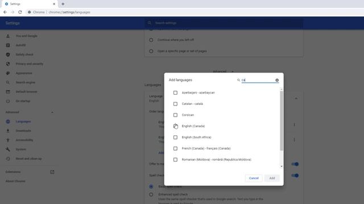Image resolution: width=364 pixels, height=204 pixels.
Task: Click the Downloads icon in sidebar
Action: tap(8, 131)
